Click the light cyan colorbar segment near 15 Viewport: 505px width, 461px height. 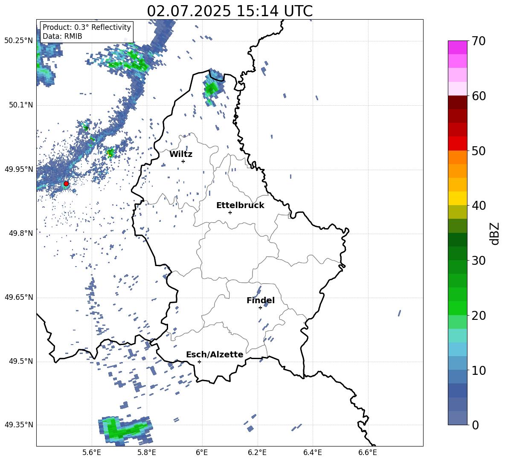coord(457,336)
